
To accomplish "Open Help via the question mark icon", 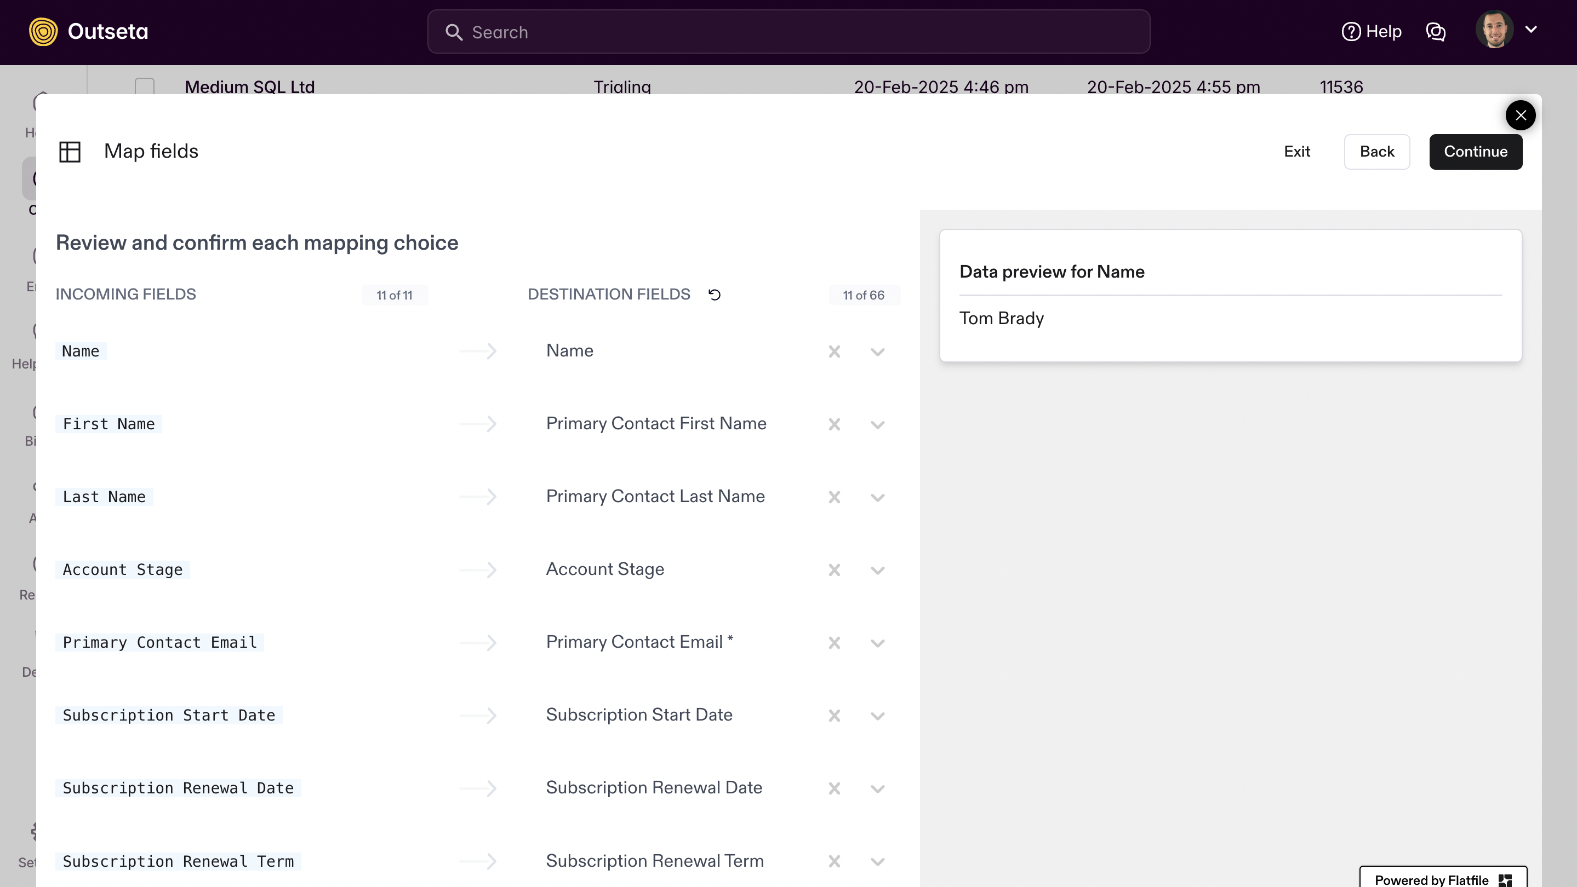I will [1351, 31].
